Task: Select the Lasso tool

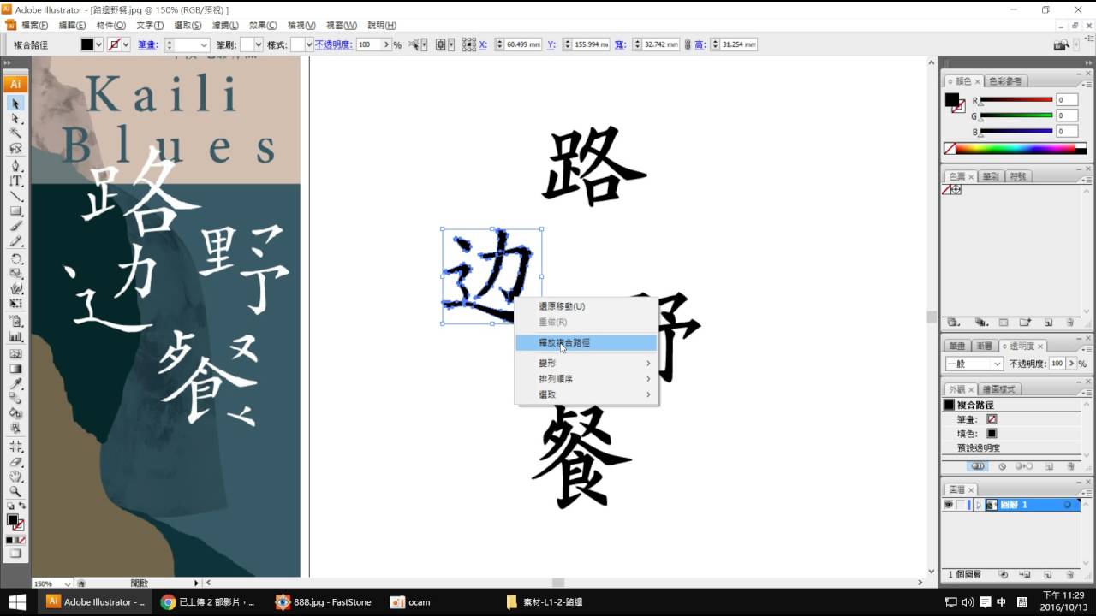Action: [15, 150]
